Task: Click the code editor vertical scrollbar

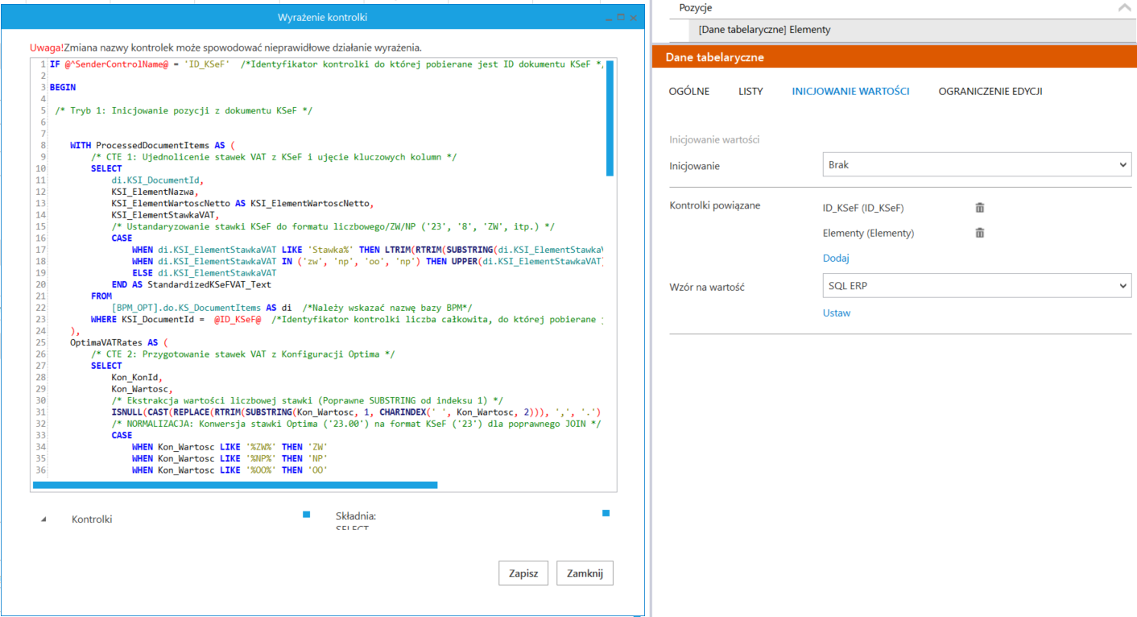Action: (x=610, y=118)
